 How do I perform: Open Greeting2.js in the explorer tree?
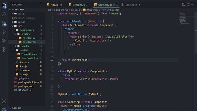point(30,42)
